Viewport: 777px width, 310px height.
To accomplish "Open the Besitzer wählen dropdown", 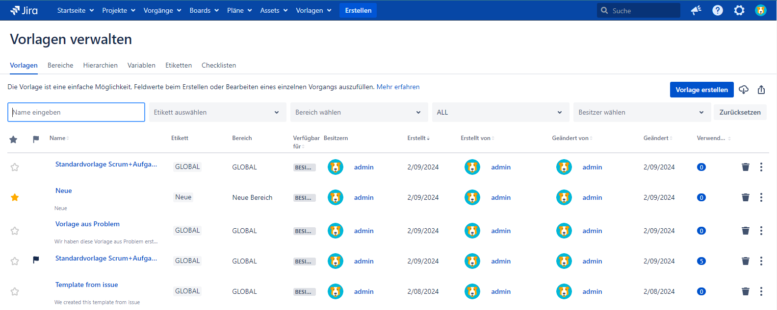I will pyautogui.click(x=641, y=112).
